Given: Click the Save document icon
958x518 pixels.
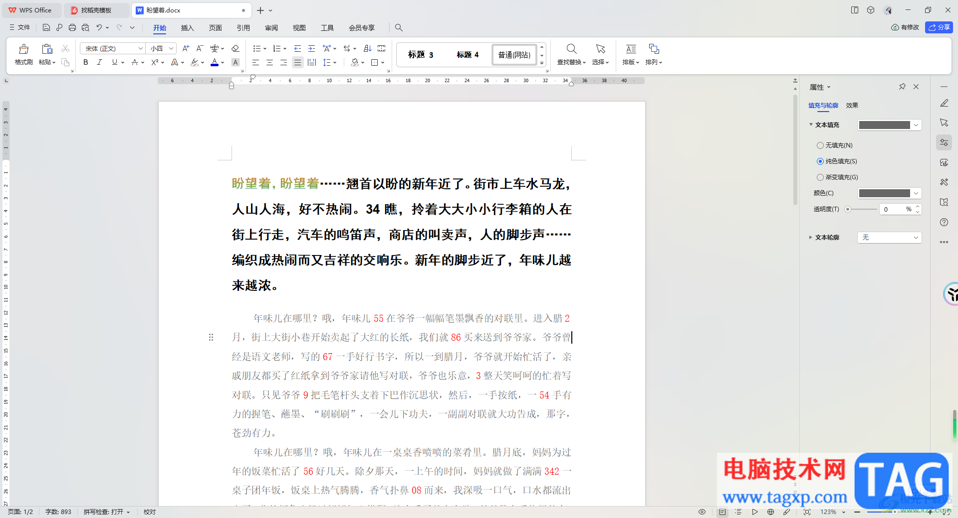Looking at the screenshot, I should 46,27.
